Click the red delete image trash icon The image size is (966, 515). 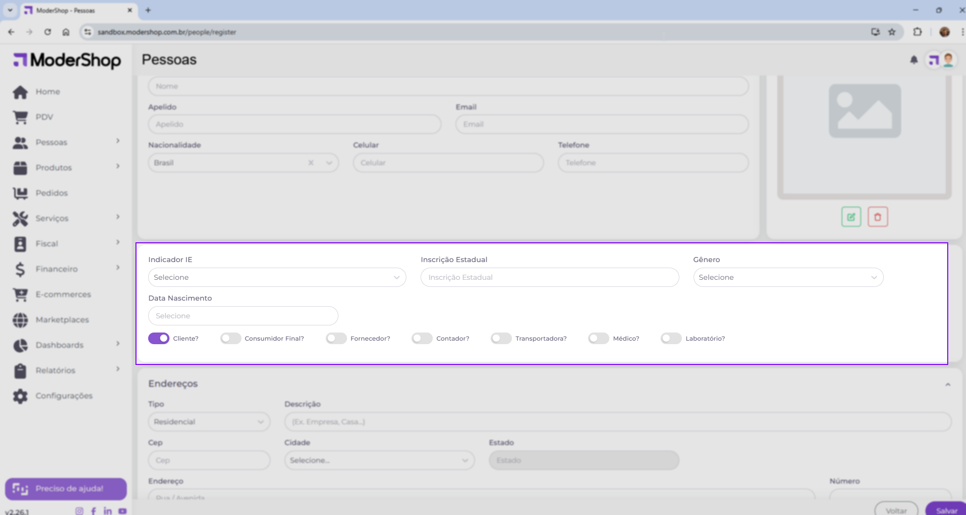pos(877,217)
